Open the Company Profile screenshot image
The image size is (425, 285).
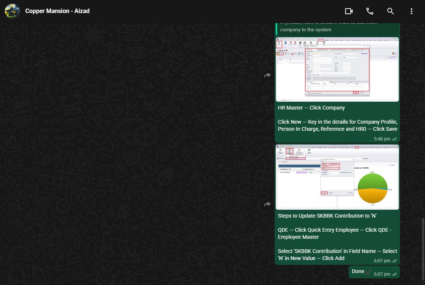coord(337,70)
